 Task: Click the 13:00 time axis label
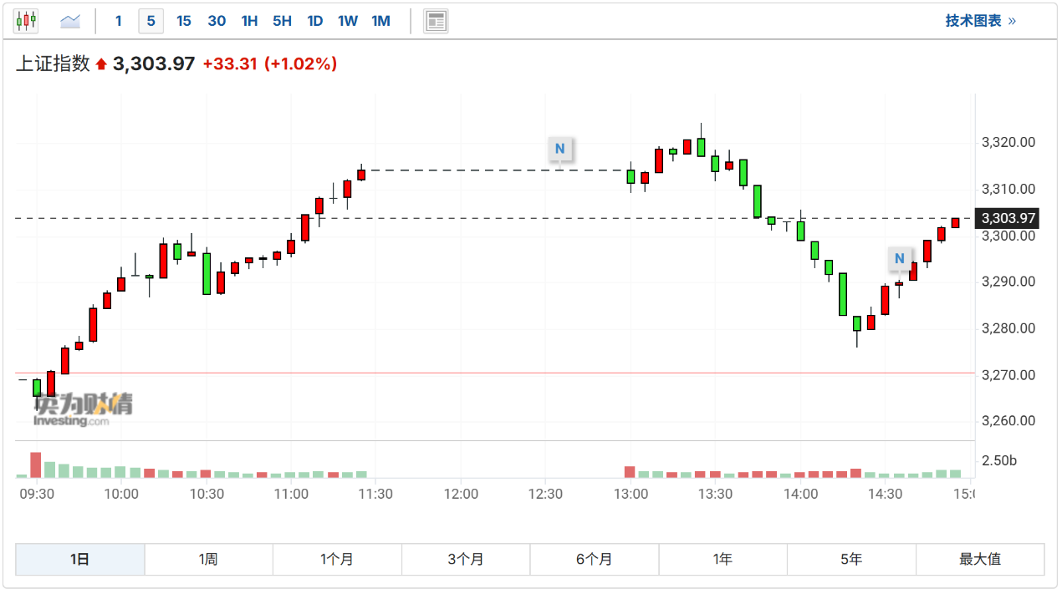point(631,494)
